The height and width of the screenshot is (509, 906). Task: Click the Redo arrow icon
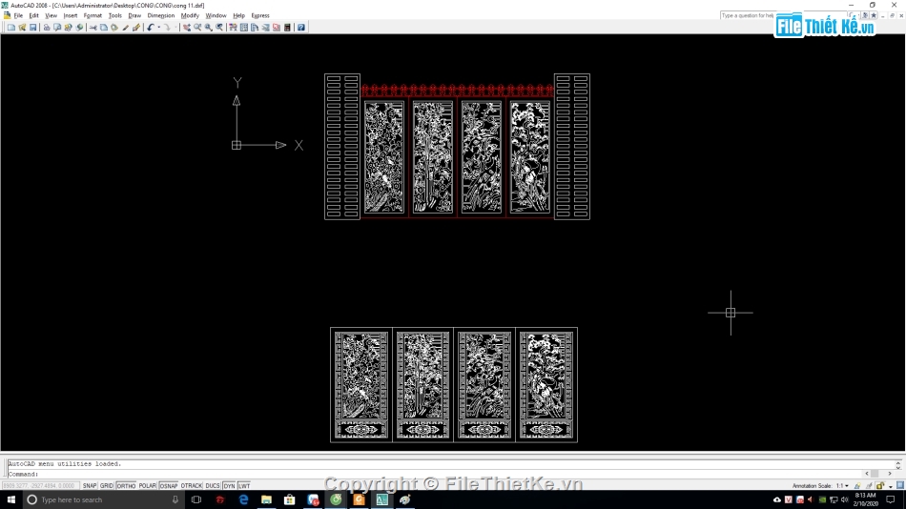tap(167, 27)
